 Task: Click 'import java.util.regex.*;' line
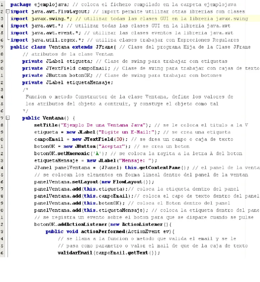point(47,40)
